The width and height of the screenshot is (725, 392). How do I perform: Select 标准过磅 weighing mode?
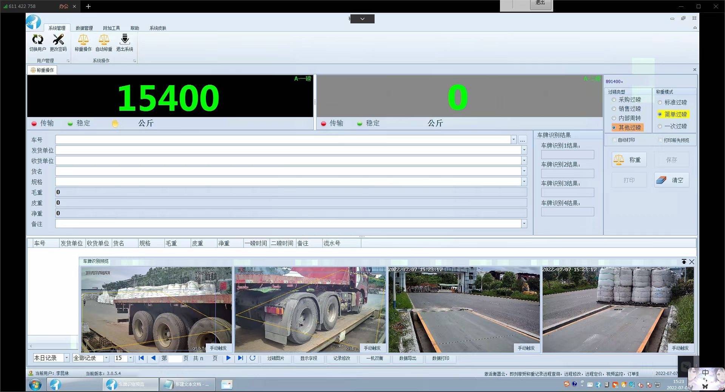660,103
